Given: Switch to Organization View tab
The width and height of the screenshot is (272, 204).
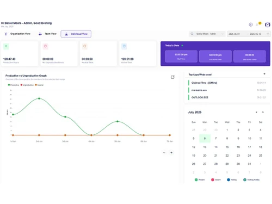Looking at the screenshot, I should tap(17, 34).
